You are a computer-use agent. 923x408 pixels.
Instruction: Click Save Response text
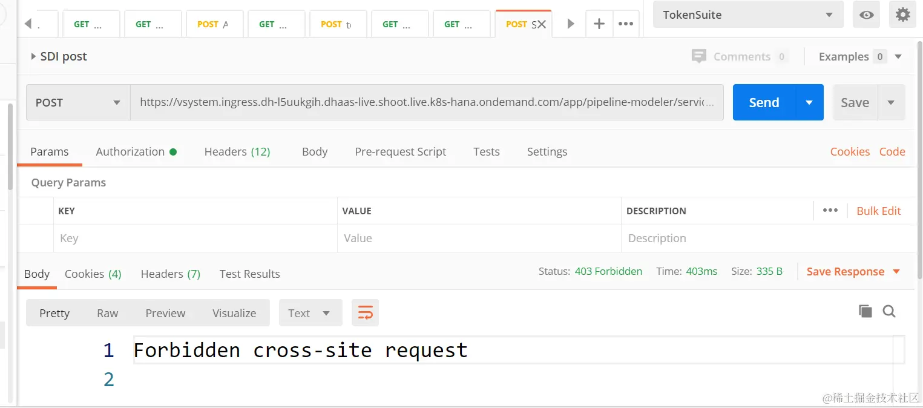click(846, 272)
